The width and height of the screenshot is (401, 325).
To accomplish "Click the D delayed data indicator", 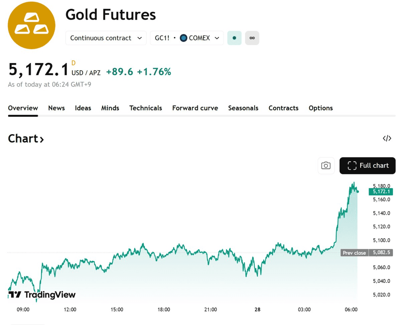I will point(74,63).
